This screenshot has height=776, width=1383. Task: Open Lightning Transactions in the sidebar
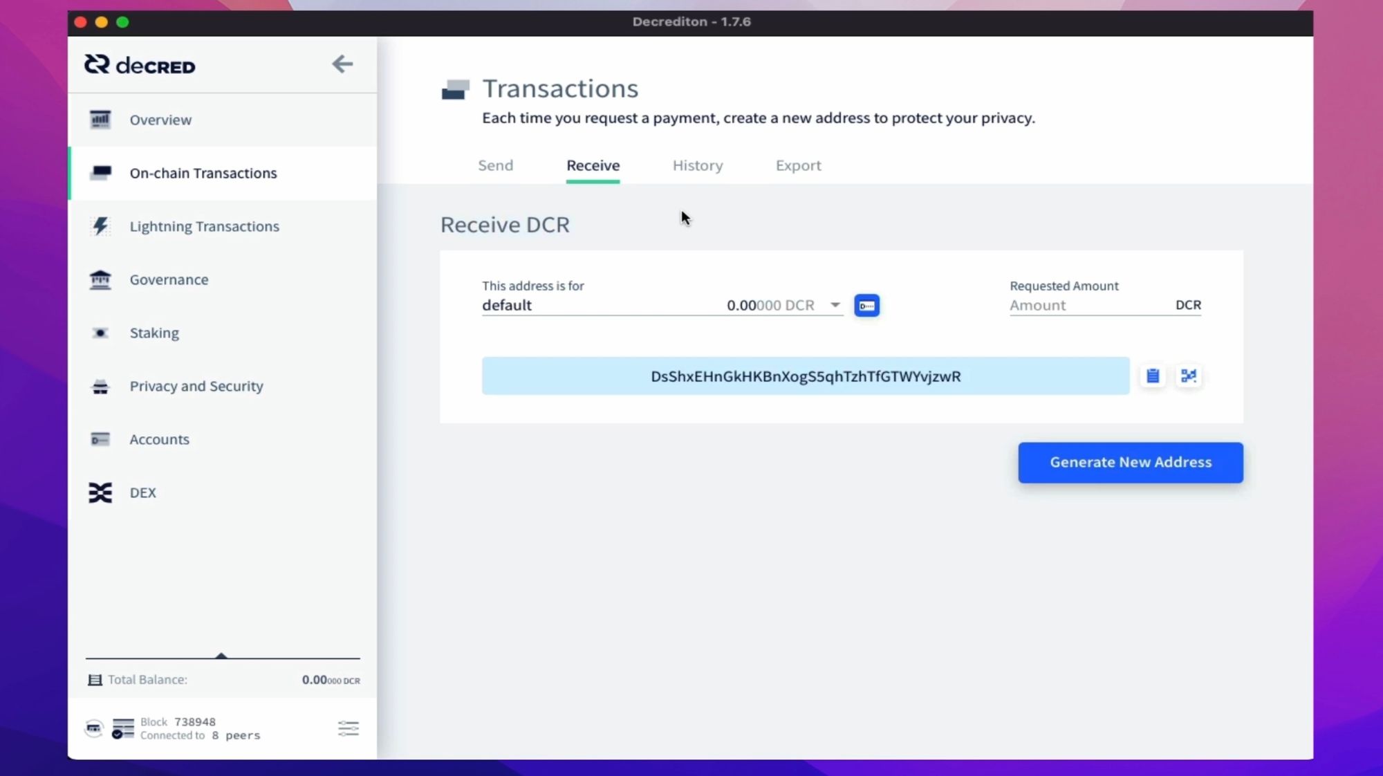point(204,226)
